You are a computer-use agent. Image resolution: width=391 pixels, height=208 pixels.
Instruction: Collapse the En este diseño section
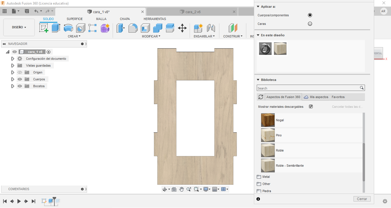click(x=258, y=35)
